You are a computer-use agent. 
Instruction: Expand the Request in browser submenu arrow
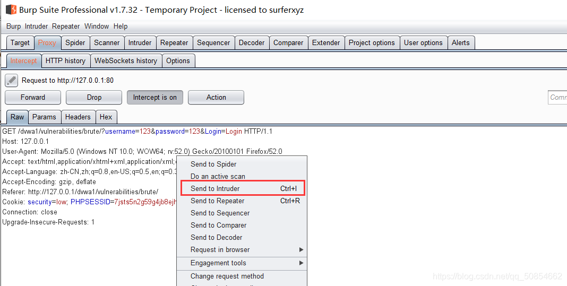(301, 249)
